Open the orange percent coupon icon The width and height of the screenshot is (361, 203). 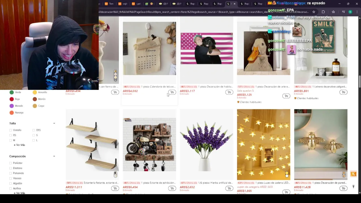pyautogui.click(x=353, y=174)
